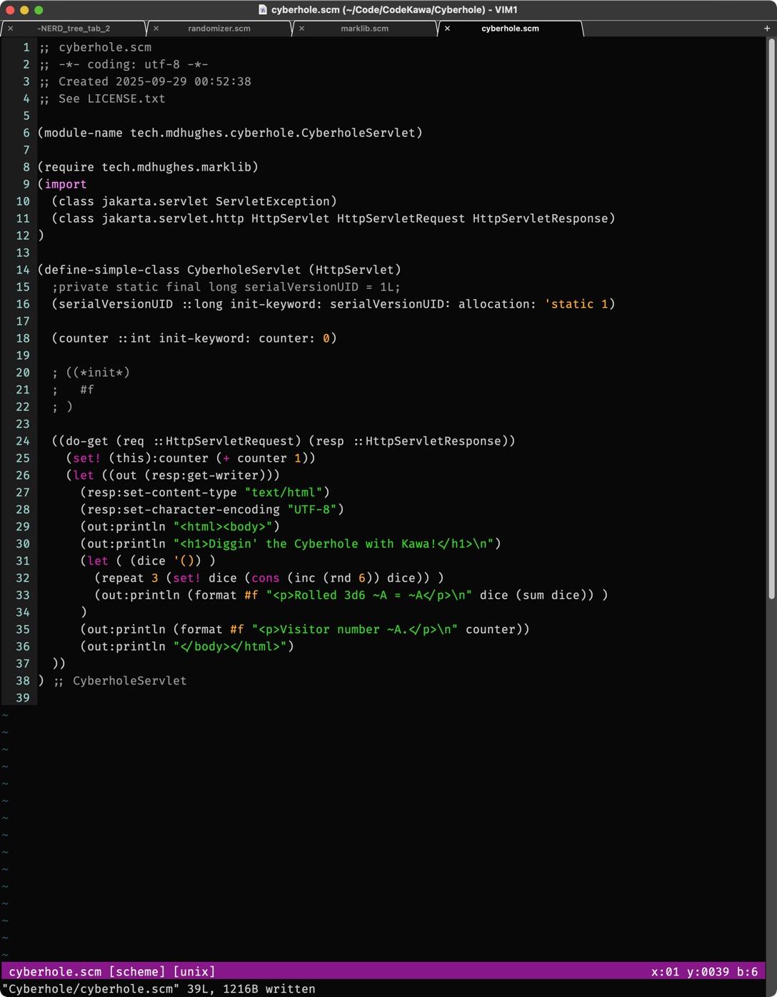Click 'counter ::int init-keyword' line
Viewport: 777px width, 997px height.
(x=194, y=338)
